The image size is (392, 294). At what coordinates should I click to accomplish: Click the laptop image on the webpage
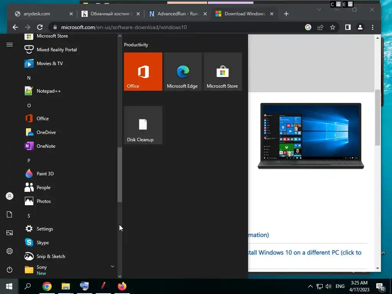click(x=311, y=136)
